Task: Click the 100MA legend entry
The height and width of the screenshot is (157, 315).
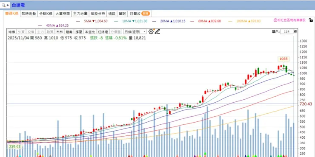Action: point(244,21)
